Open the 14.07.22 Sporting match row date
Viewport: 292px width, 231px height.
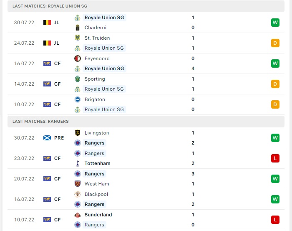point(24,84)
